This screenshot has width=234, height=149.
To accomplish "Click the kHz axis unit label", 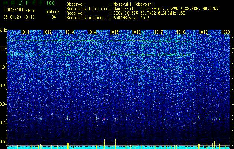I will 3,30.
